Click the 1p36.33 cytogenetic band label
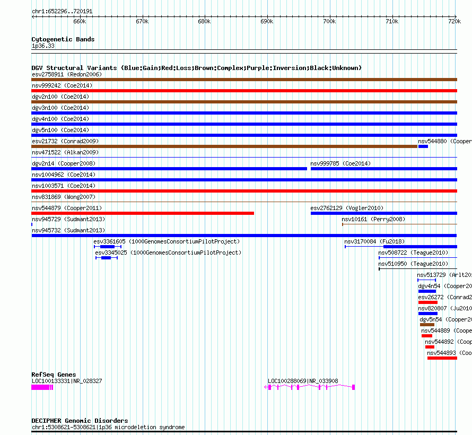This screenshot has height=435, width=472. [x=43, y=46]
